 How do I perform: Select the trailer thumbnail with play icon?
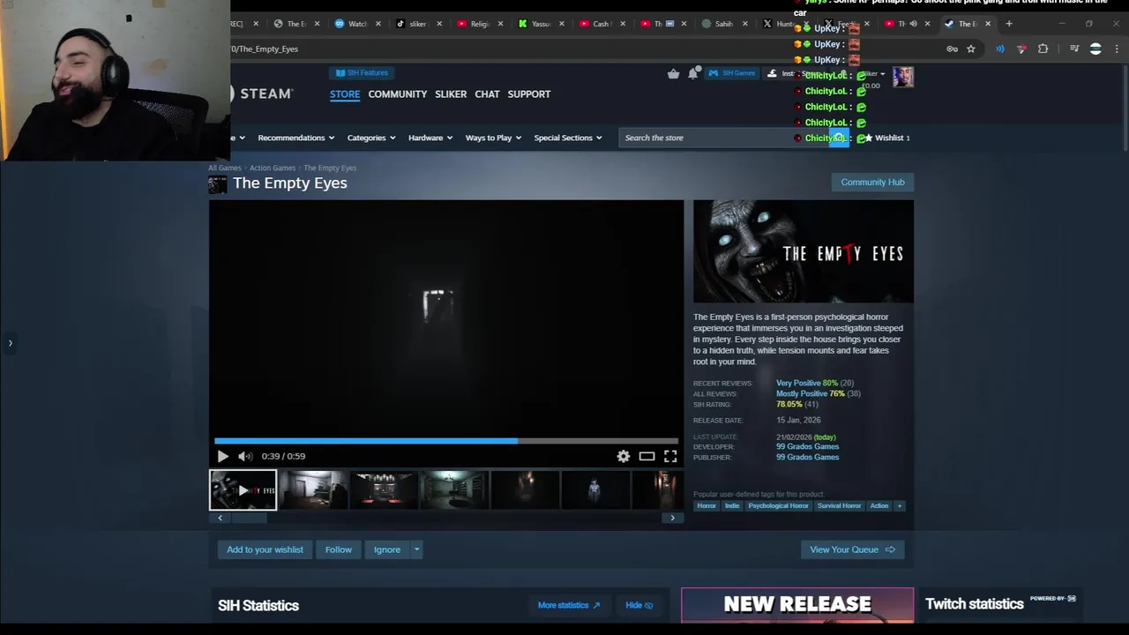coord(243,490)
